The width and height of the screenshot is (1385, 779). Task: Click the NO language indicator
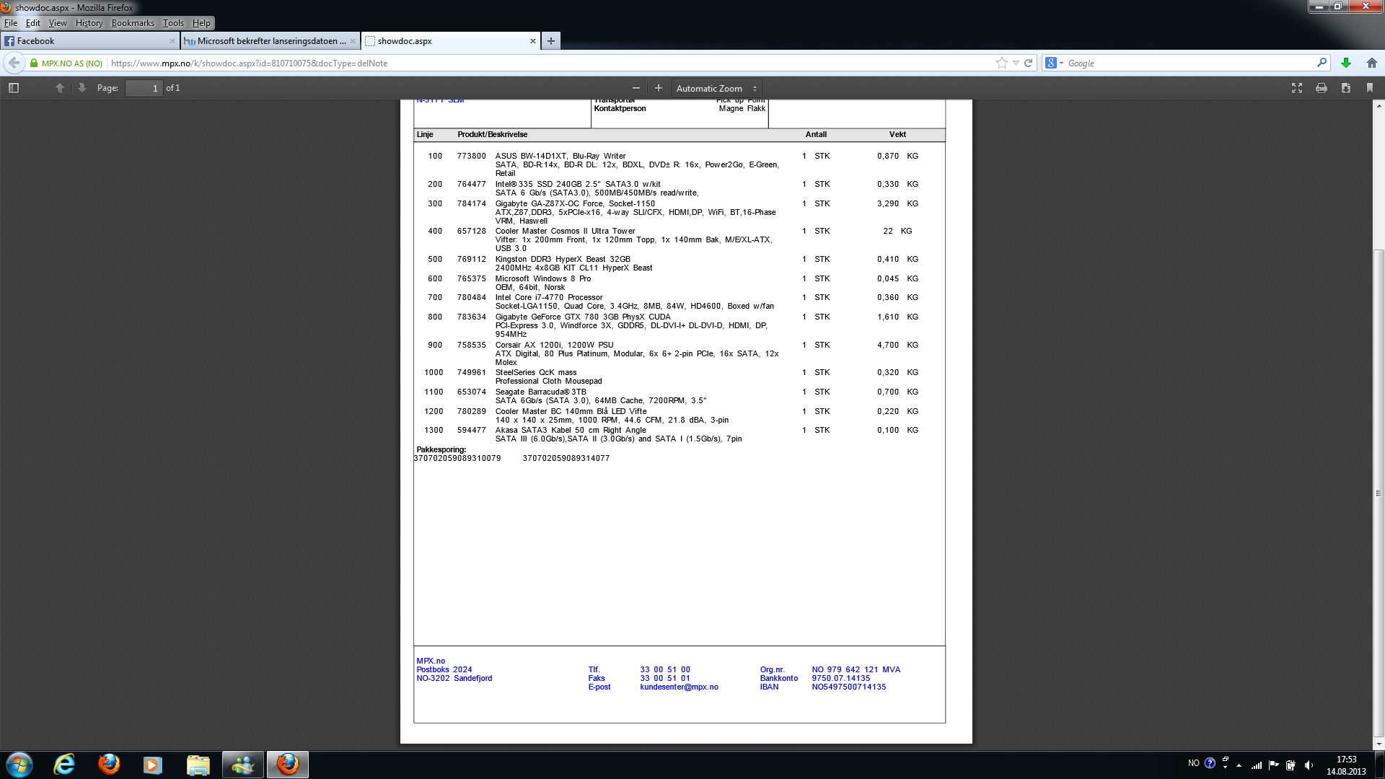coord(1194,763)
